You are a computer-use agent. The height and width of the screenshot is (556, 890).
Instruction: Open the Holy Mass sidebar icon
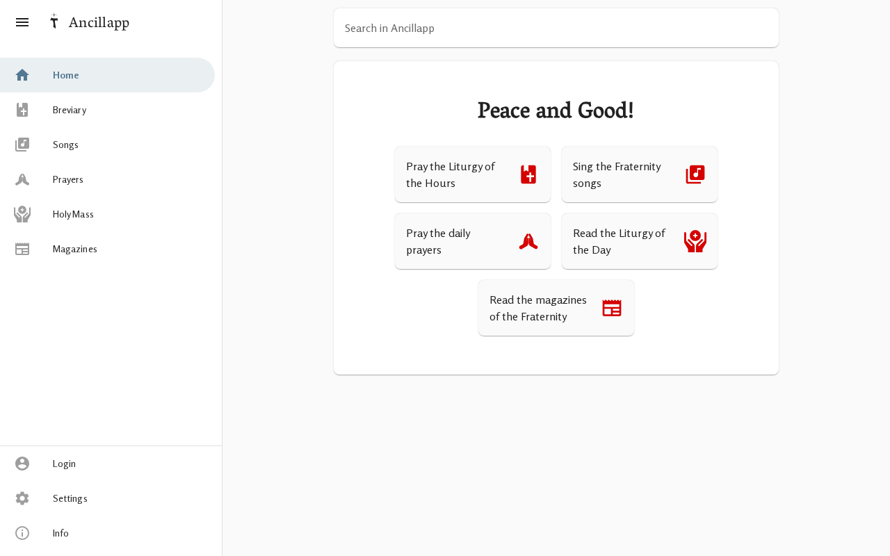22,214
